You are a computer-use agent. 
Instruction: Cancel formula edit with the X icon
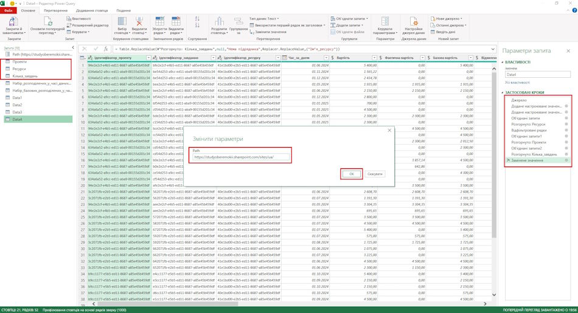tap(85, 49)
